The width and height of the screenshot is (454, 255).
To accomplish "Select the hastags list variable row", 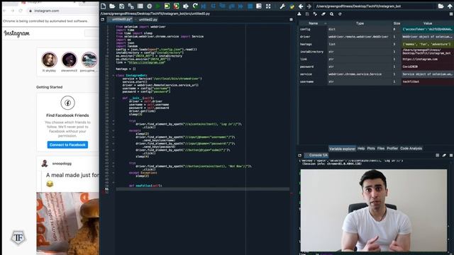I will click(376, 44).
